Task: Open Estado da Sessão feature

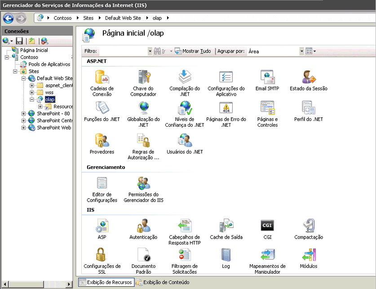Action: point(309,80)
